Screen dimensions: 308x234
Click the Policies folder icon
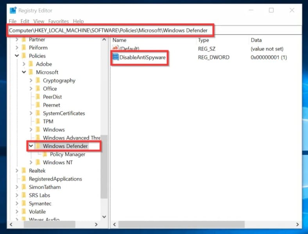coord(24,56)
